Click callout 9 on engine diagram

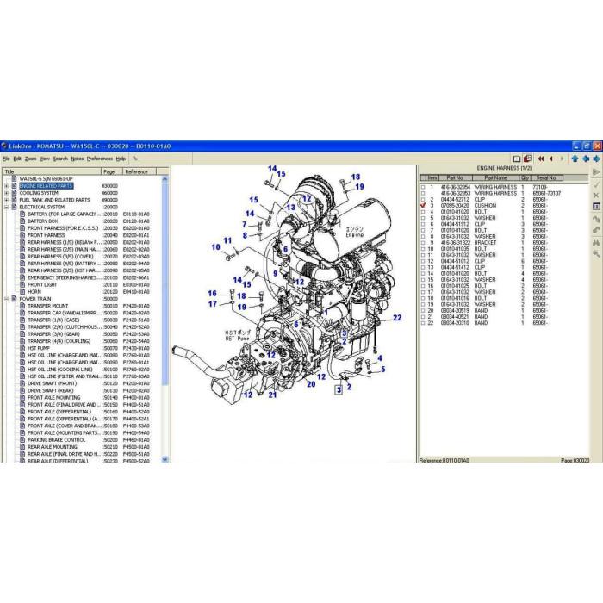click(x=276, y=273)
